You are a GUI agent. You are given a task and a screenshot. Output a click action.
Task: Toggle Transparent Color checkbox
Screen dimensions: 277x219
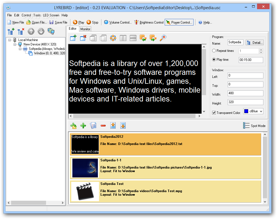(214, 113)
